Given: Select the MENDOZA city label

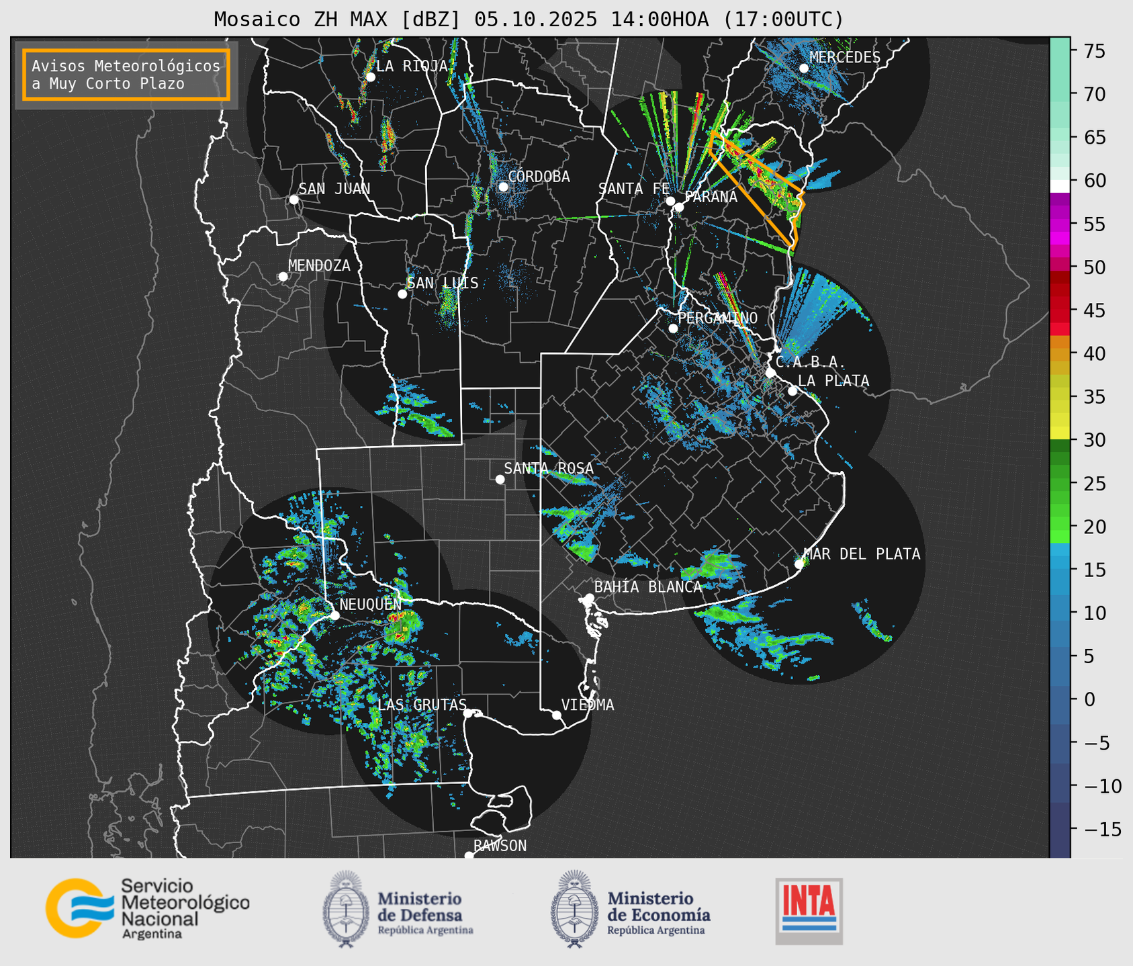Looking at the screenshot, I should [x=319, y=265].
